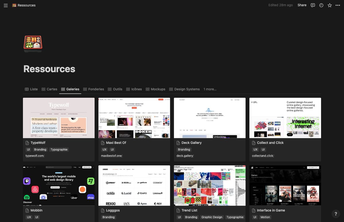The width and height of the screenshot is (344, 222).
Task: Click the Deck Gallery card title
Action: coord(191,143)
